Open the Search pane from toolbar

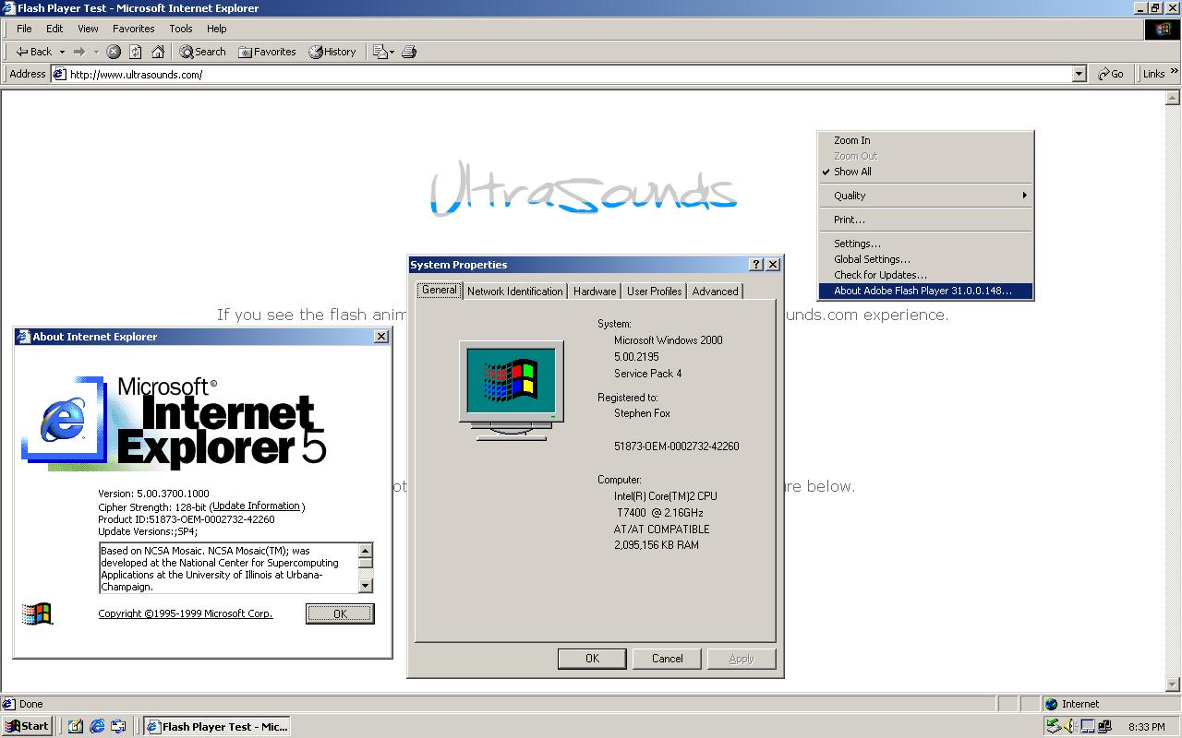tap(202, 52)
